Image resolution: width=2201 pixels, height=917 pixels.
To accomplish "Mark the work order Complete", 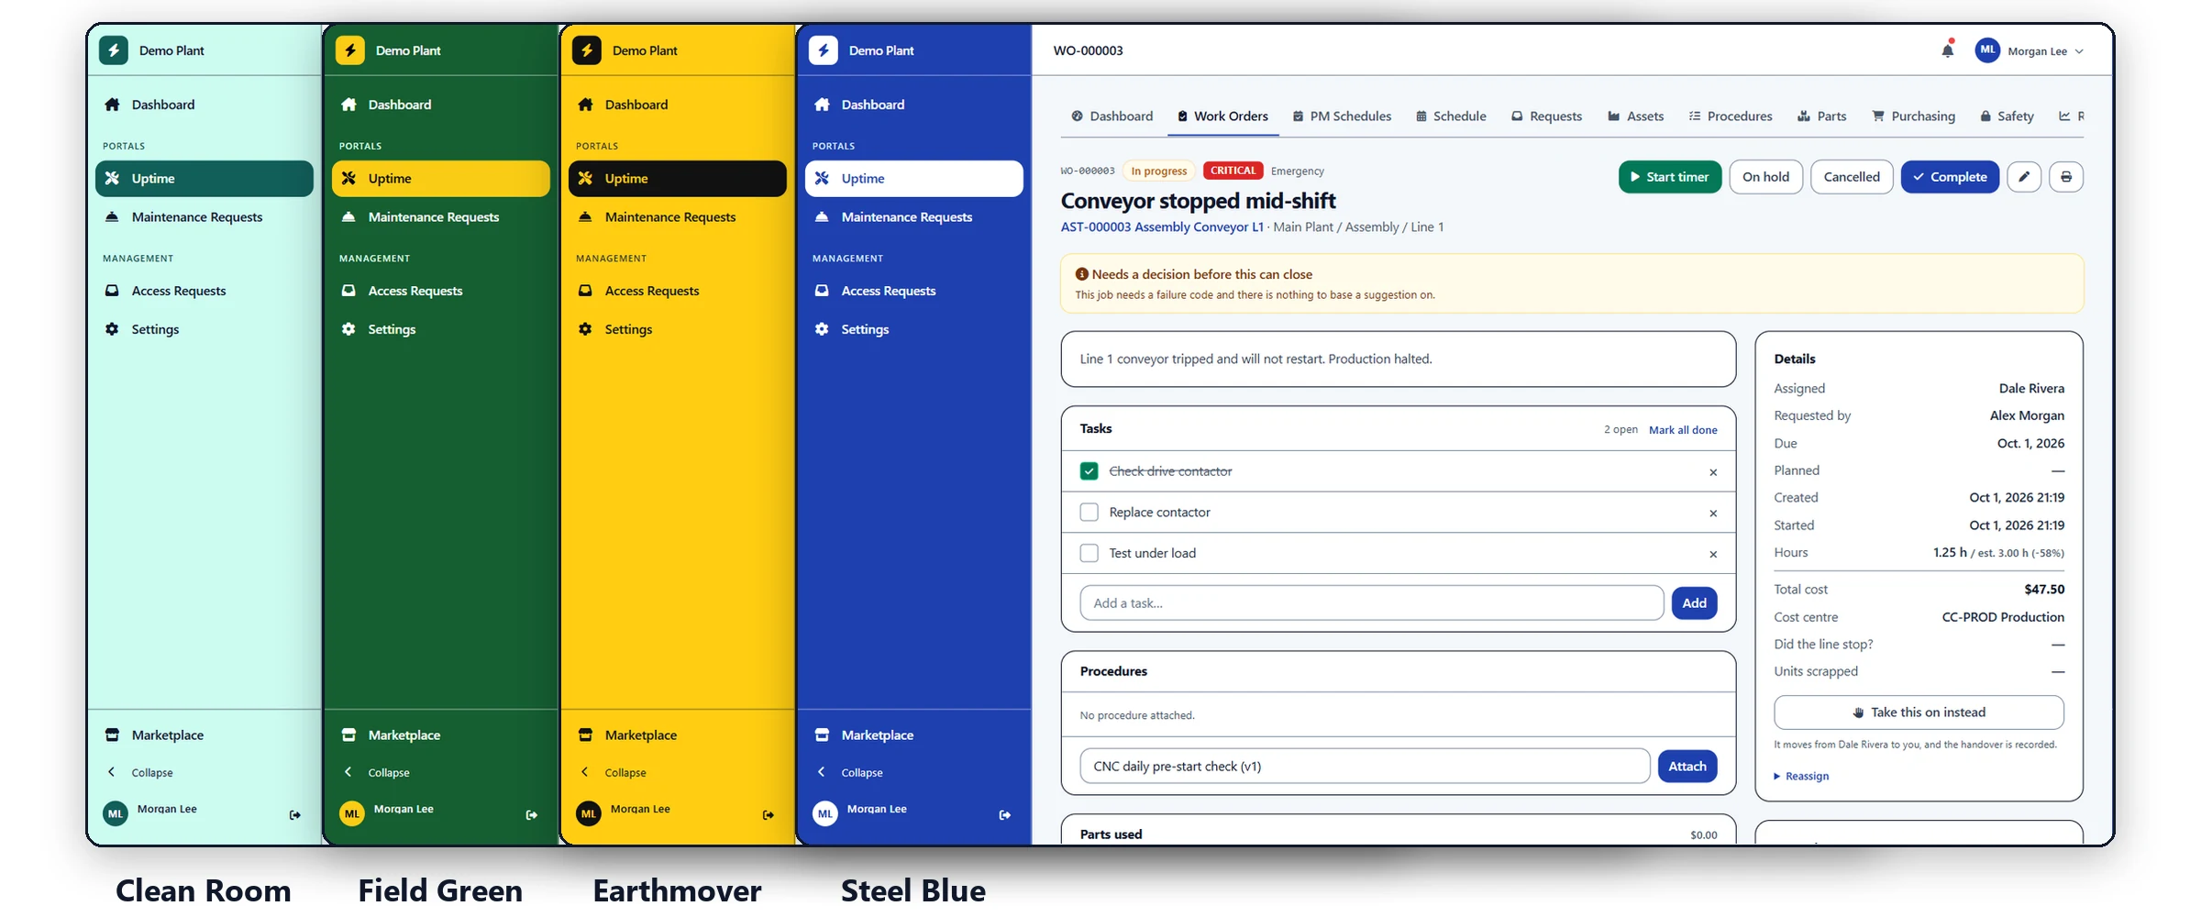I will coord(1950,177).
